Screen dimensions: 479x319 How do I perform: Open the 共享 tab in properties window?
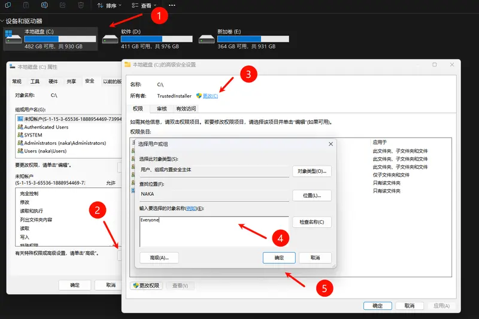pyautogui.click(x=71, y=81)
